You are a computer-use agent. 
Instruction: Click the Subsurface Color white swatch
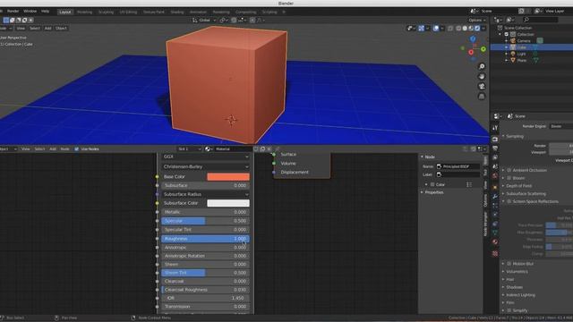tap(228, 203)
